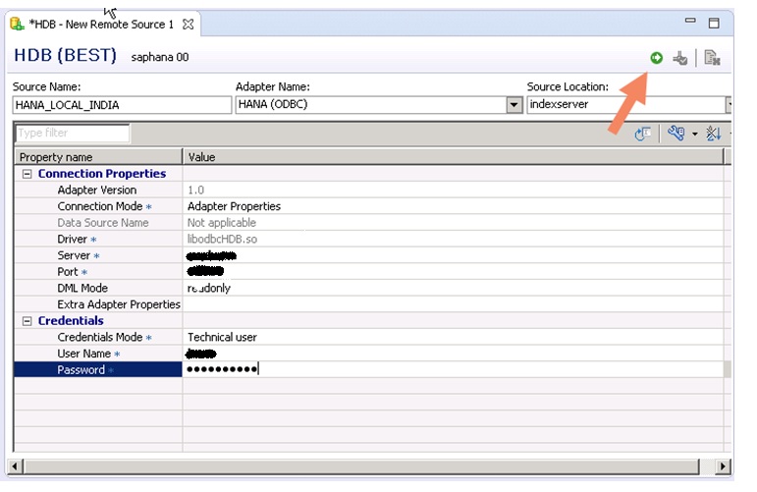Click the Value column header

tap(453, 157)
